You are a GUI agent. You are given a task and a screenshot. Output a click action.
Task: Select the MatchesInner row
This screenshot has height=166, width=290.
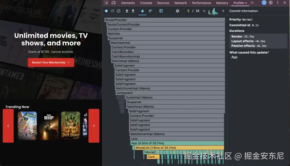167,43
